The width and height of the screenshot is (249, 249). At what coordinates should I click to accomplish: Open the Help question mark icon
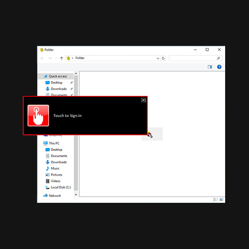(219, 67)
